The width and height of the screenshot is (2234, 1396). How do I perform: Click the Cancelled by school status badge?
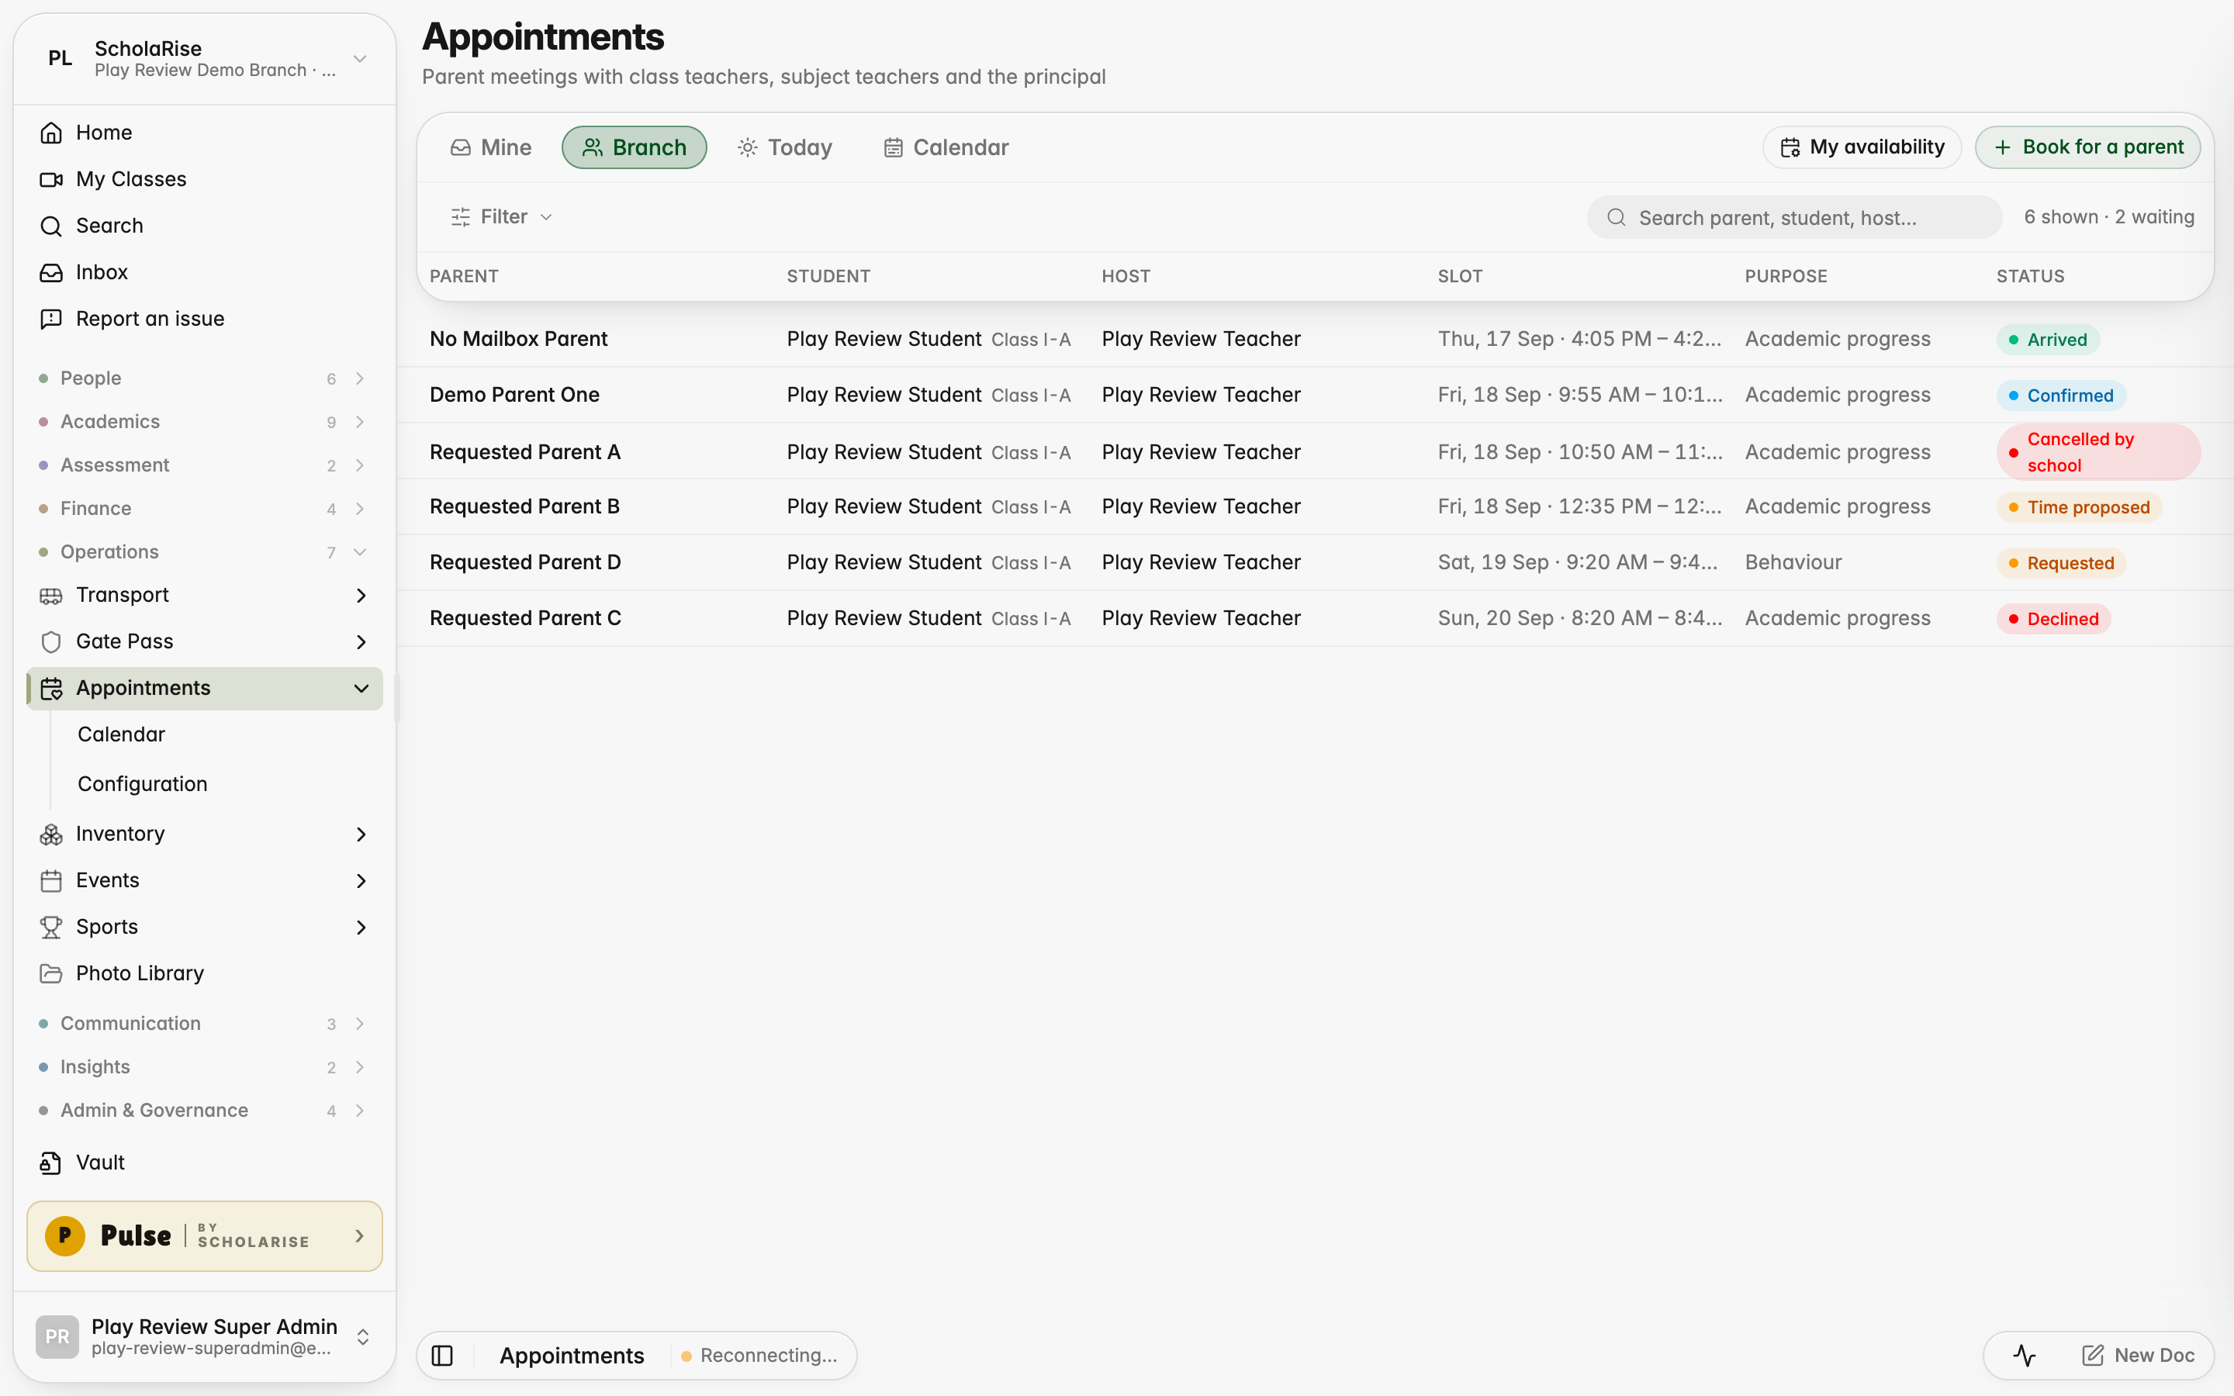coord(2098,452)
